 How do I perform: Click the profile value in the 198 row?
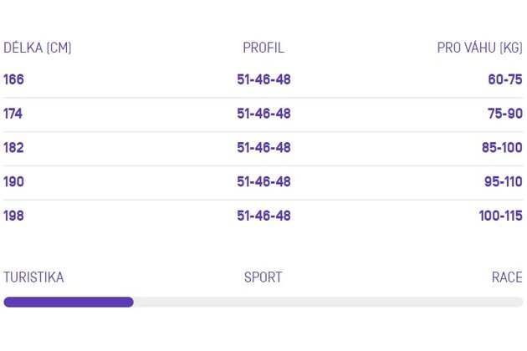pos(263,216)
